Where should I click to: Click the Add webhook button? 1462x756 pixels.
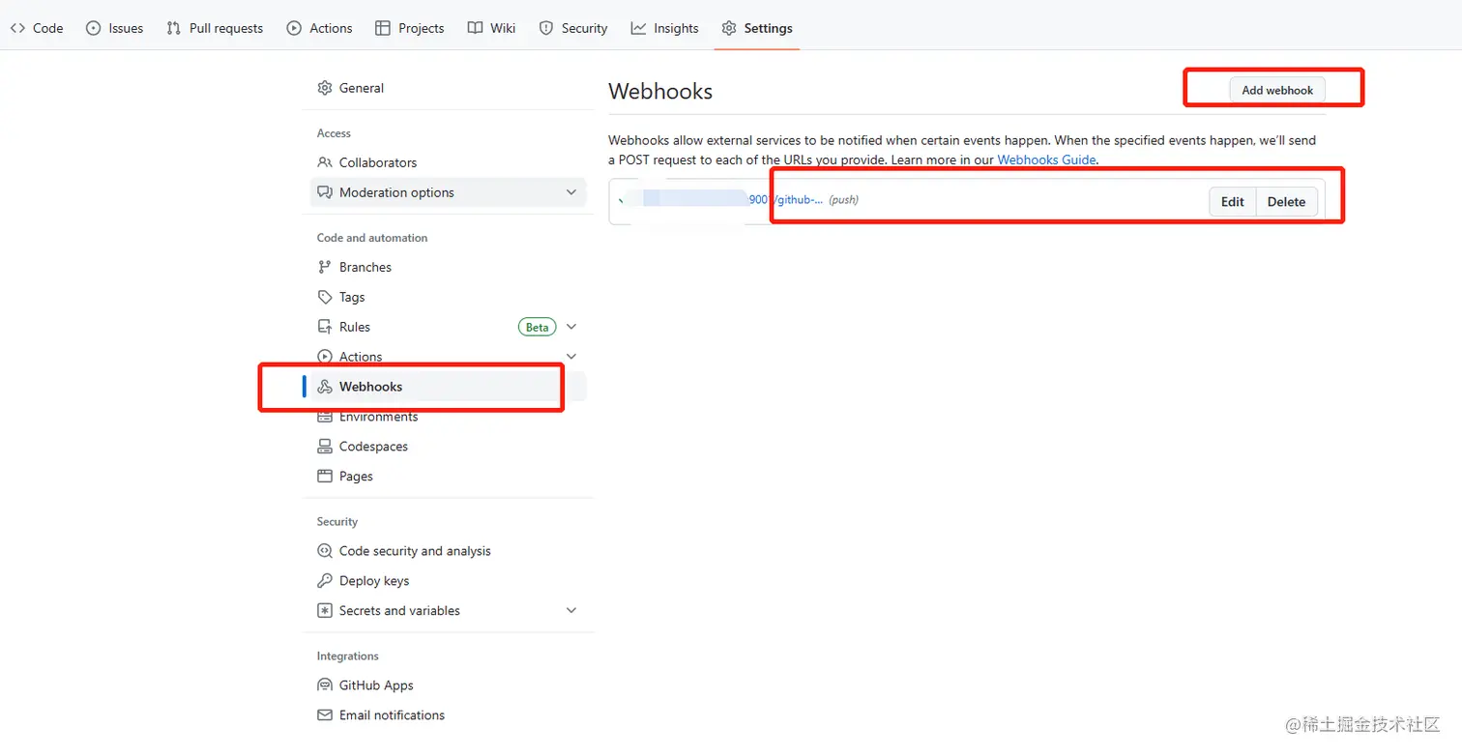[x=1277, y=90]
